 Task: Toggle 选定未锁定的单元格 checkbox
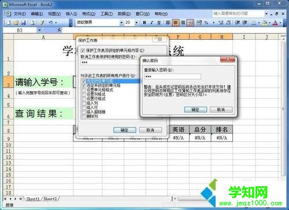click(84, 85)
